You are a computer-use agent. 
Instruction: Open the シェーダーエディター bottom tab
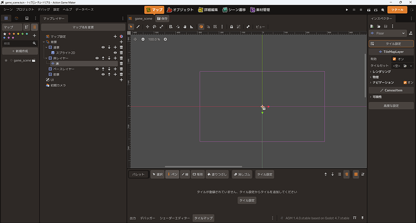click(x=175, y=218)
